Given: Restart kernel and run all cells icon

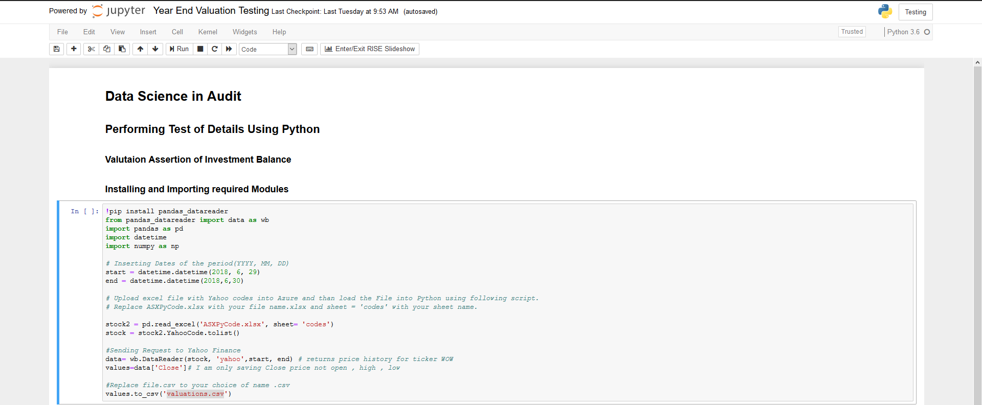Looking at the screenshot, I should coord(229,49).
